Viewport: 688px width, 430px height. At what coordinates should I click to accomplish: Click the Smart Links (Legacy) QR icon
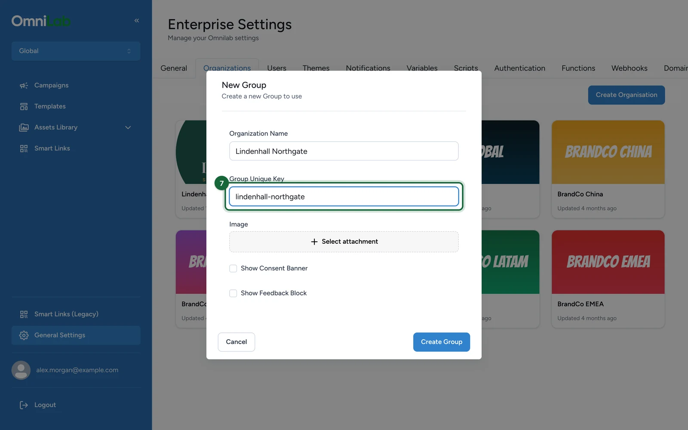(x=24, y=315)
